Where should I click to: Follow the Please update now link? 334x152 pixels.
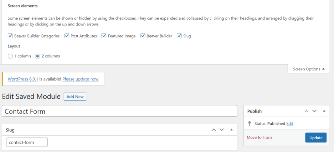tap(80, 79)
